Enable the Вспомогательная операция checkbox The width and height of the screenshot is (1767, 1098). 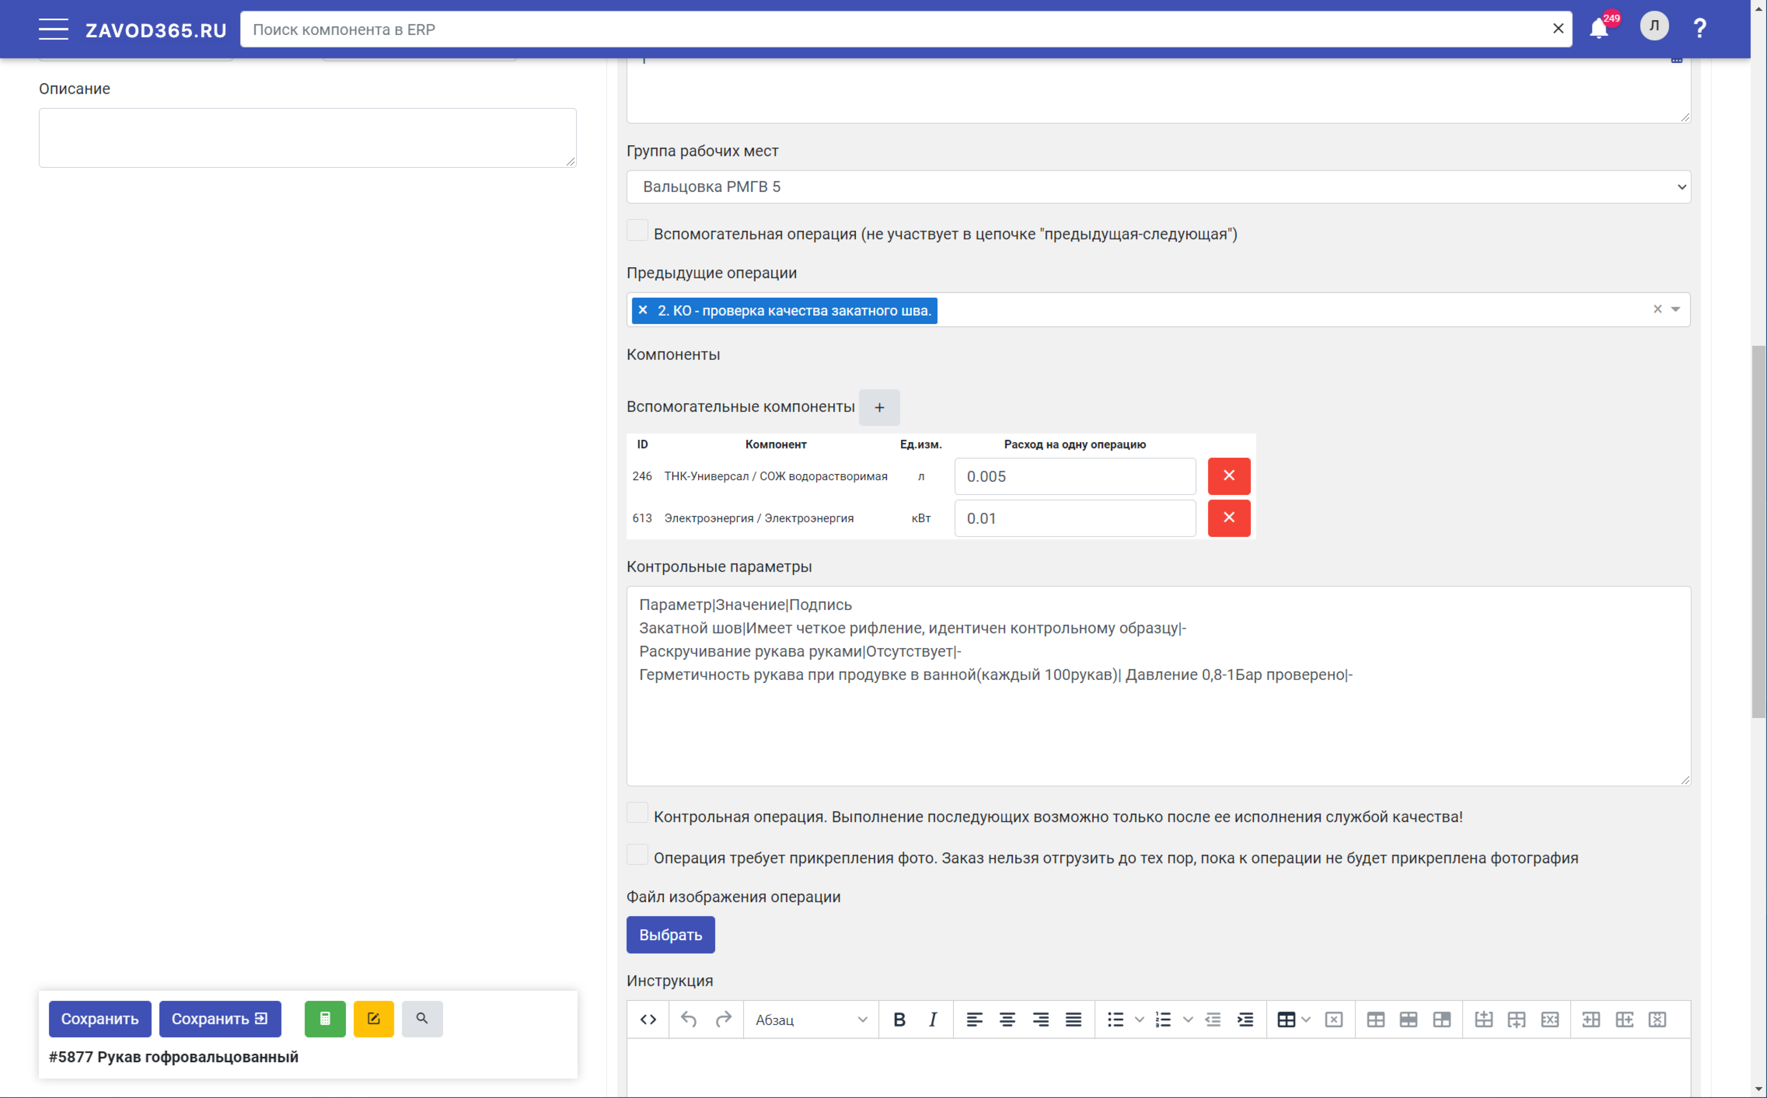(637, 231)
